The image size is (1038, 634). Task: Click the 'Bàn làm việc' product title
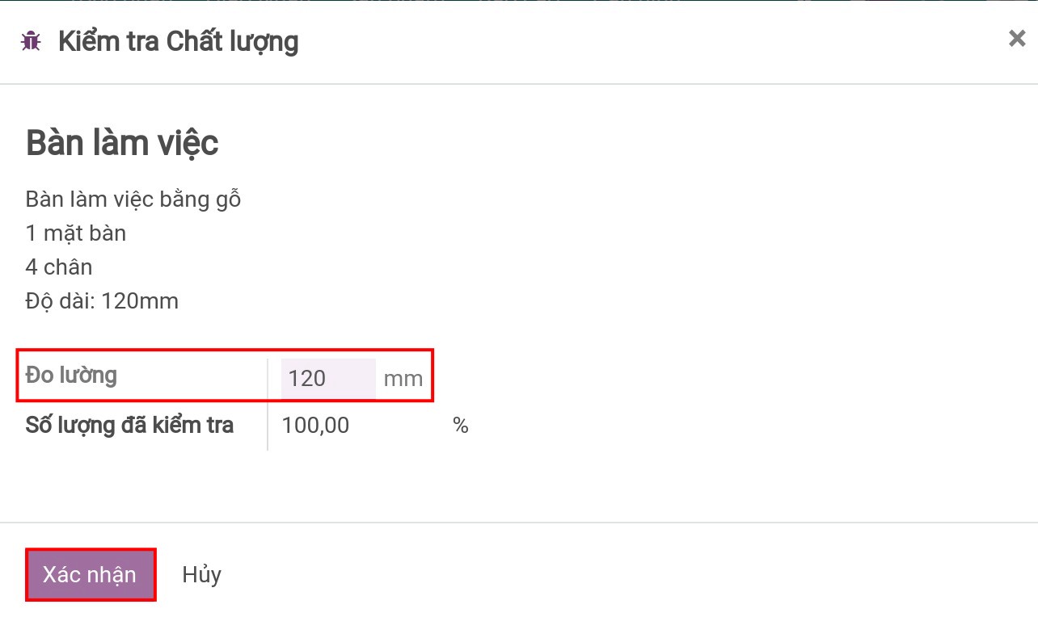tap(121, 142)
